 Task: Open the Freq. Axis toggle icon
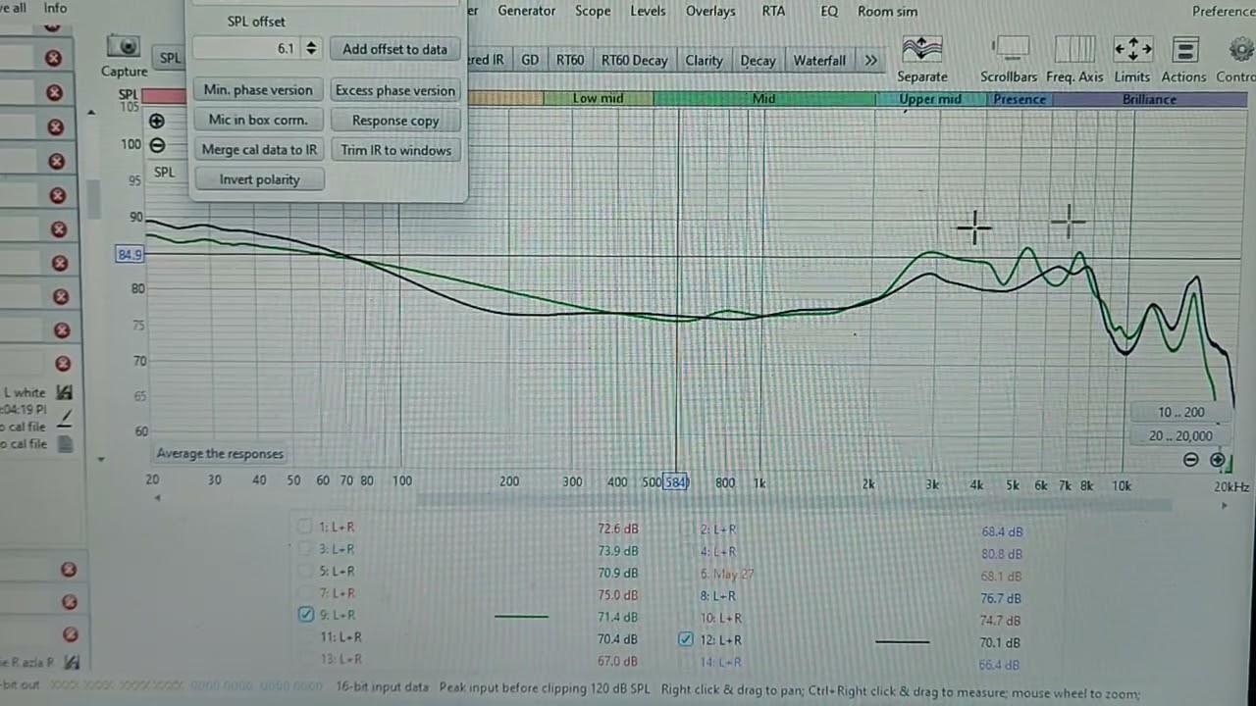click(x=1074, y=49)
